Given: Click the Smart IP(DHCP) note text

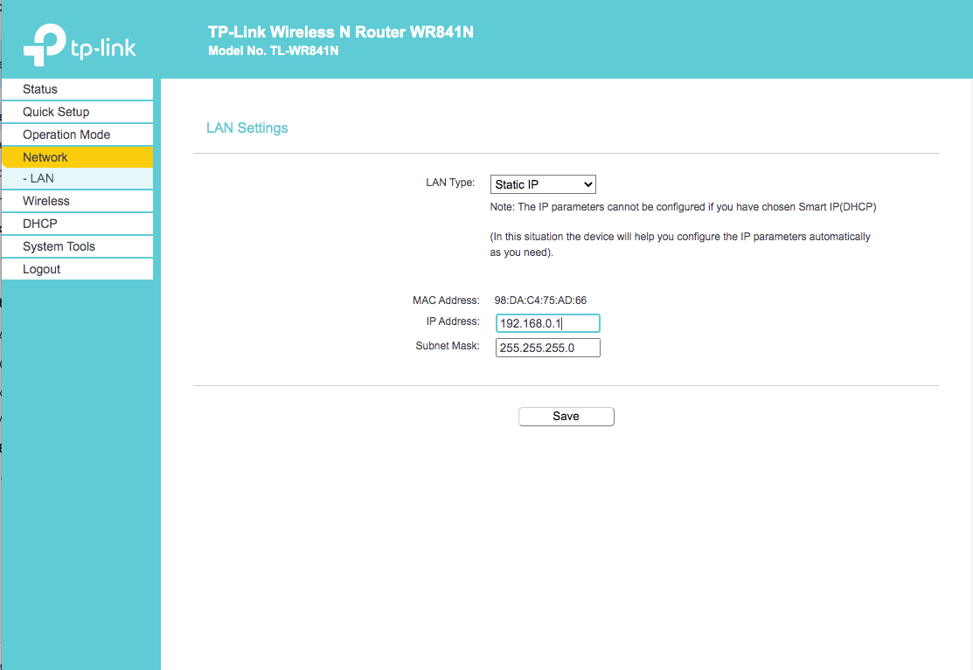Looking at the screenshot, I should click(684, 207).
